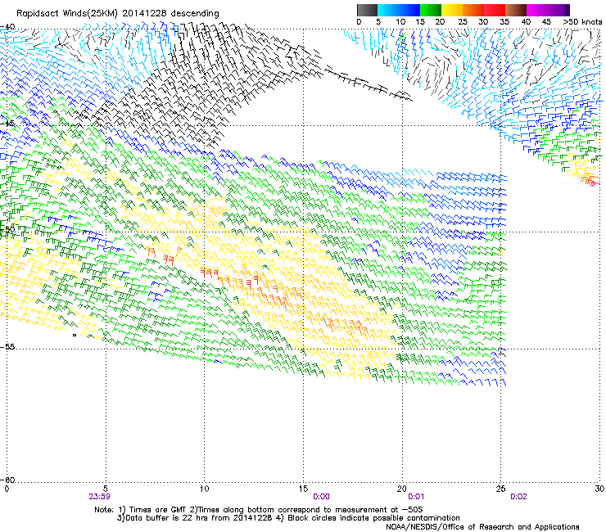Click the longitude axis label '15'
Screen dimensions: 606x532
click(x=303, y=489)
